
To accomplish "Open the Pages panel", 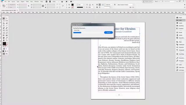I will pos(180,17).
